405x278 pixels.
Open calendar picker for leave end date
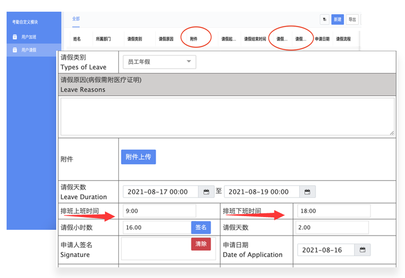pyautogui.click(x=307, y=192)
